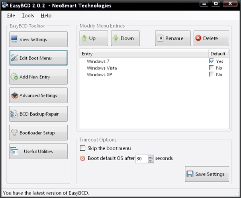Click the chip icon on Advanced Settings
The image size is (241, 198).
point(14,95)
